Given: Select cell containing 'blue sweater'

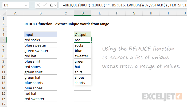Looking at the screenshot, I should (41, 45).
